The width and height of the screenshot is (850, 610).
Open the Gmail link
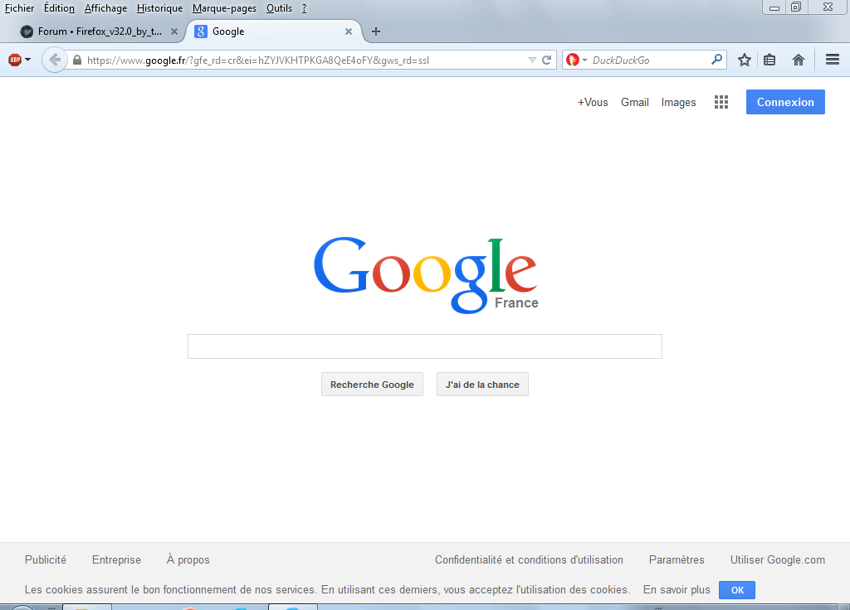coord(635,102)
